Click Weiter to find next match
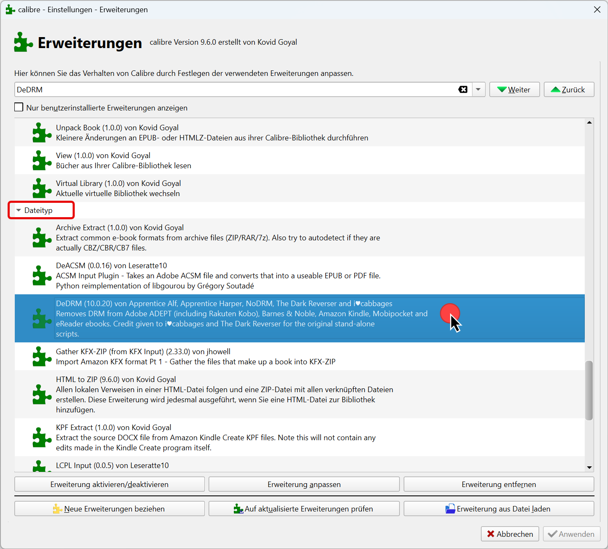 point(514,89)
